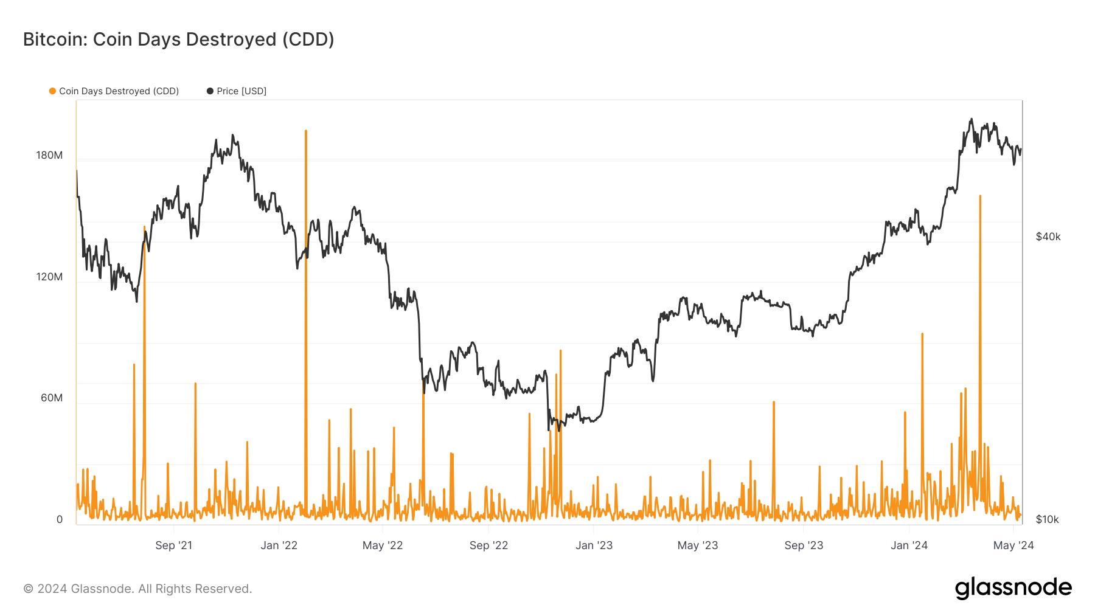Select the Jan '22 x-axis label
The width and height of the screenshot is (1095, 616).
tap(279, 545)
